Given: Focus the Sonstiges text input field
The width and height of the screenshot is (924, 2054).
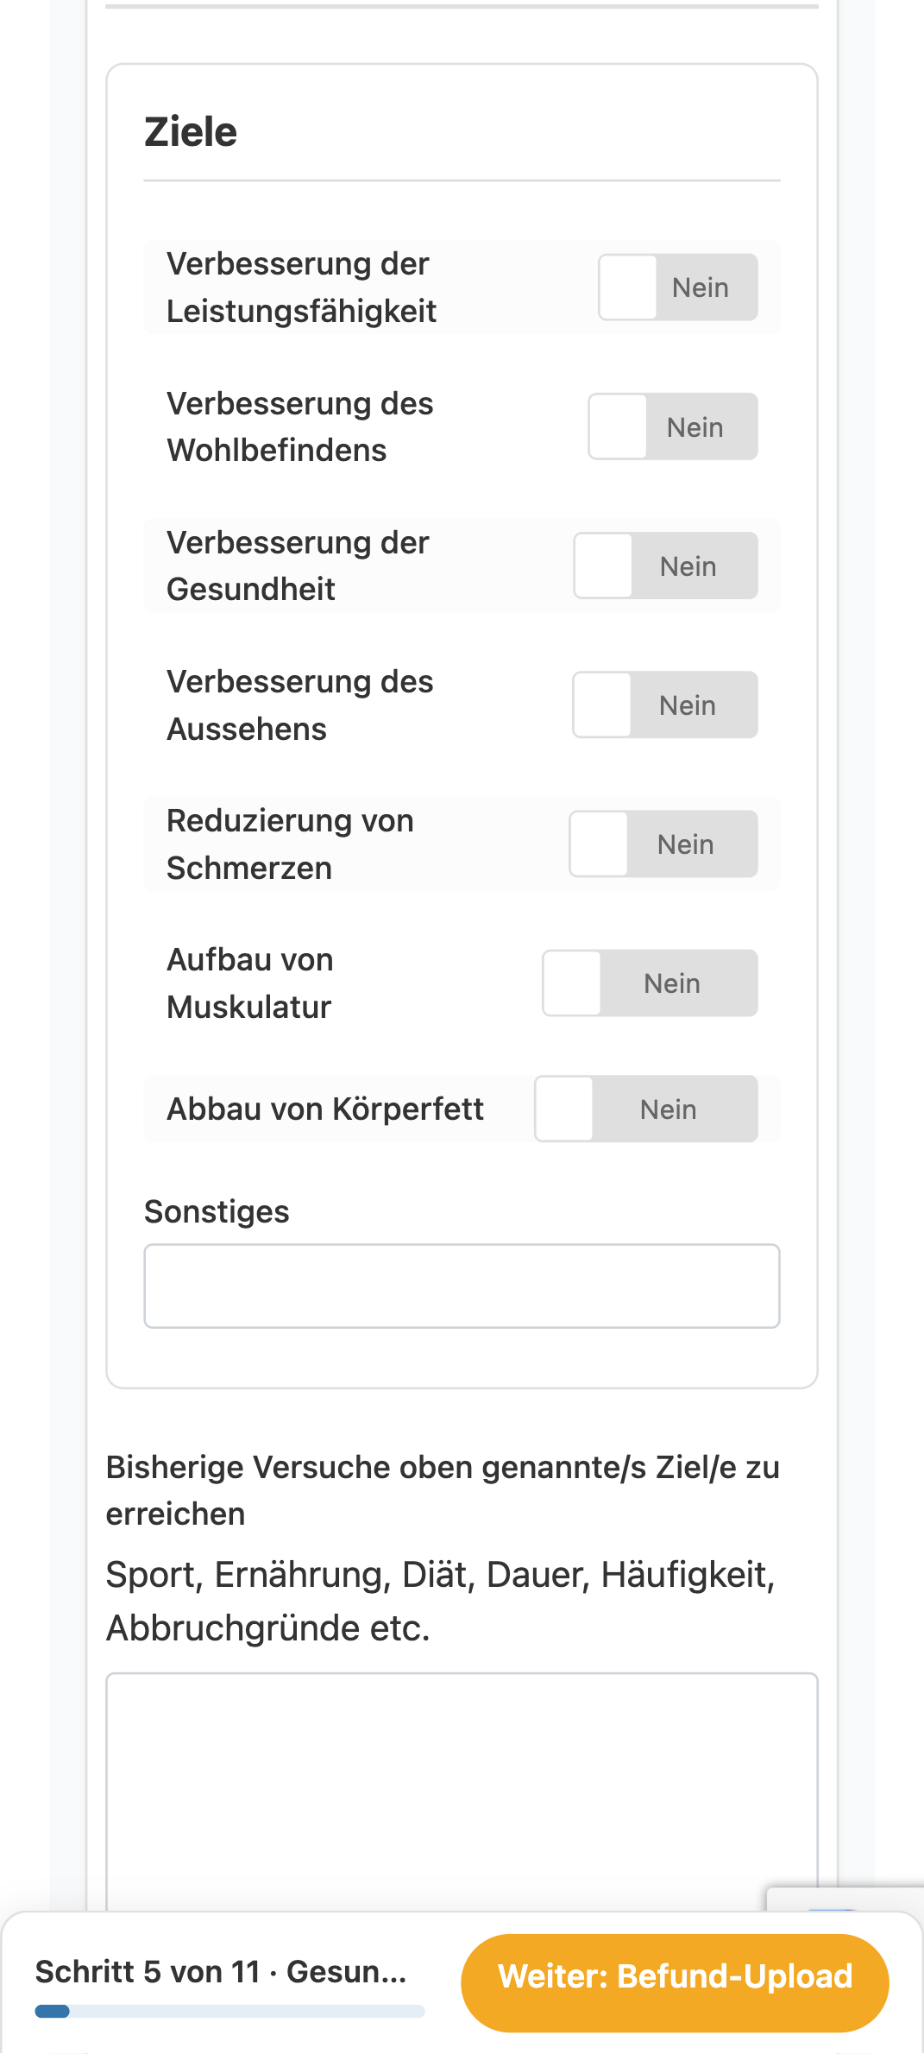Looking at the screenshot, I should 462,1286.
